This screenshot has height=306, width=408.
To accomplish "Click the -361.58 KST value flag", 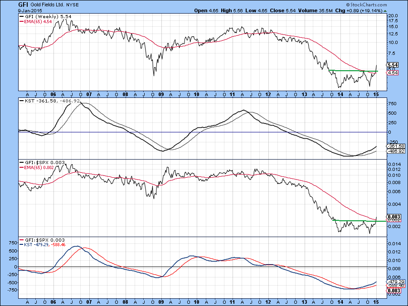I will [x=396, y=146].
